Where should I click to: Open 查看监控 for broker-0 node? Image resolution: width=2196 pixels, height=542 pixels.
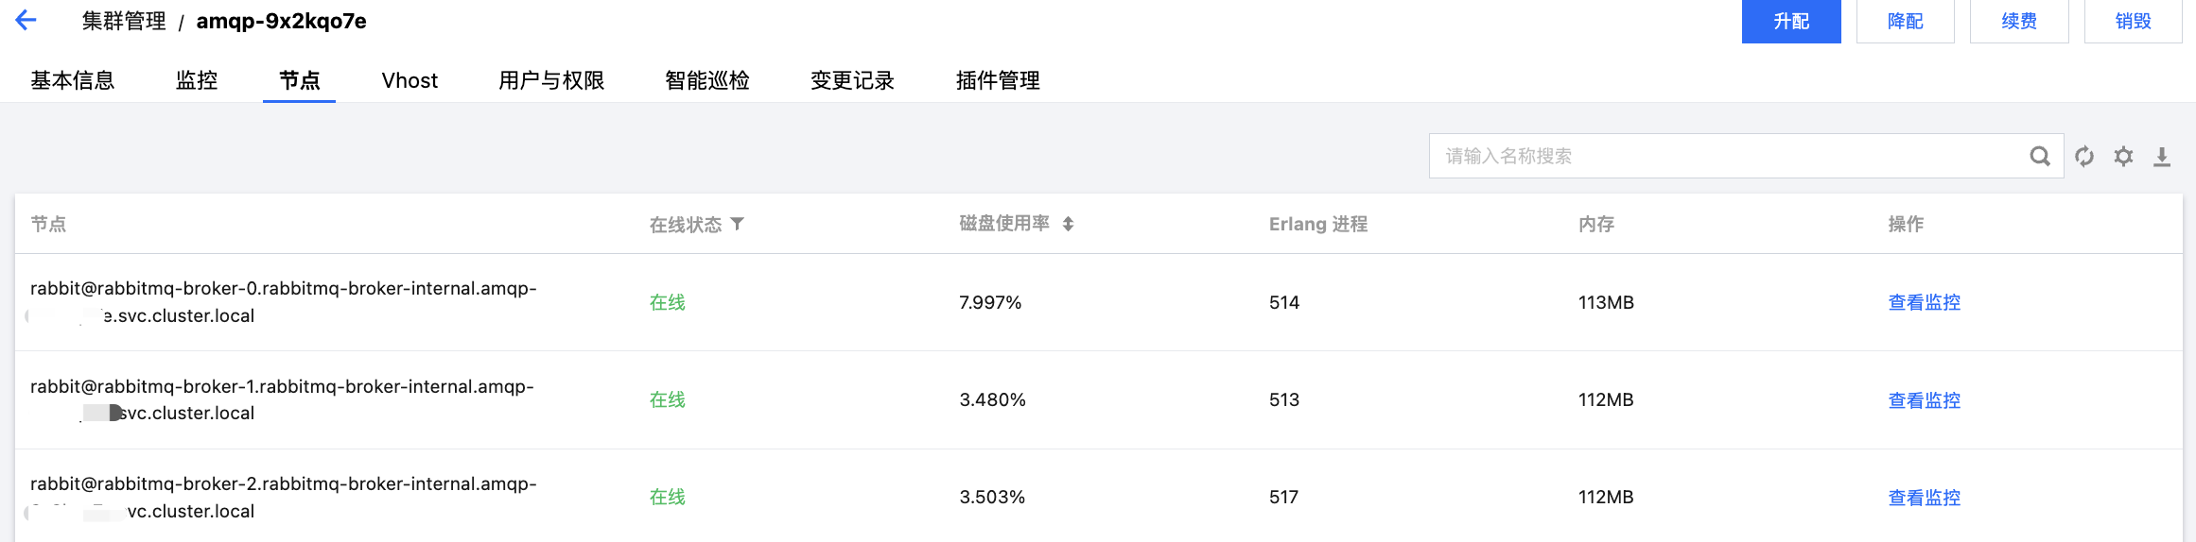coord(1924,302)
